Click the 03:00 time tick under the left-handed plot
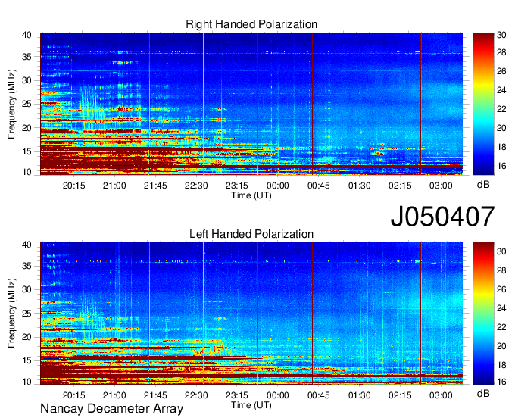 tap(441, 395)
